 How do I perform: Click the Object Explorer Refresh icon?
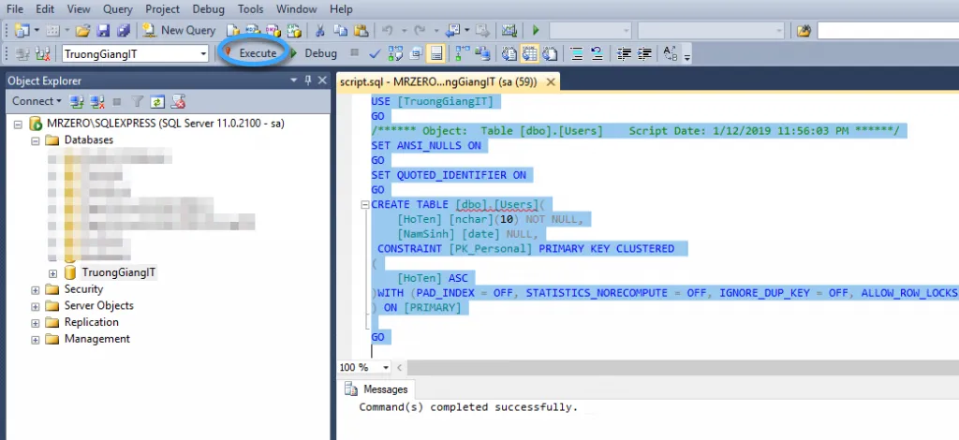tap(157, 101)
